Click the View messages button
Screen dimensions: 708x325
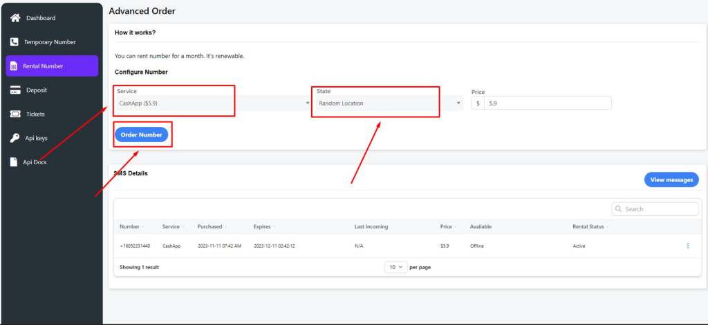[x=671, y=179]
